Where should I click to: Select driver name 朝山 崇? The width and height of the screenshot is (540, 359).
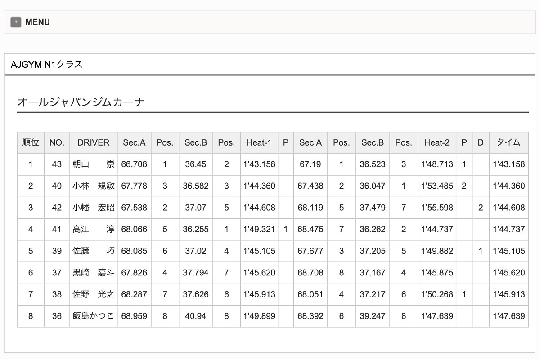(x=94, y=164)
